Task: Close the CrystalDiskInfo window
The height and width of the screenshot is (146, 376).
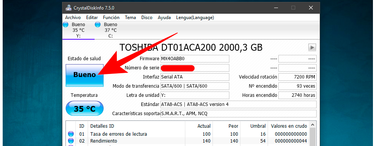Action: point(311,8)
